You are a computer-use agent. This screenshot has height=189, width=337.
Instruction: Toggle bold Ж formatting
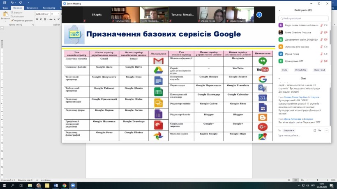[37, 19]
